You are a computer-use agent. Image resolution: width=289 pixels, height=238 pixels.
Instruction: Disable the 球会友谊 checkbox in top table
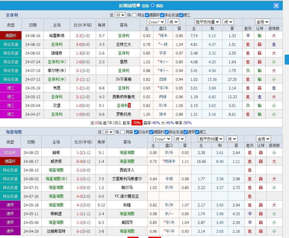(161, 14)
